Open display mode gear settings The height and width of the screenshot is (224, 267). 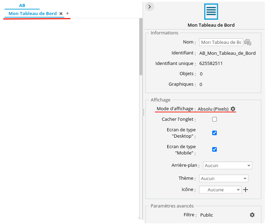point(233,109)
